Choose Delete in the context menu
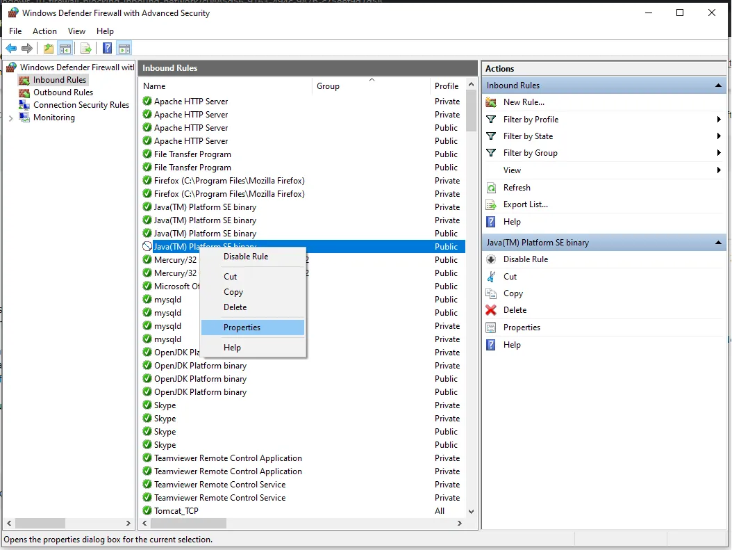The height and width of the screenshot is (550, 732). pyautogui.click(x=253, y=307)
